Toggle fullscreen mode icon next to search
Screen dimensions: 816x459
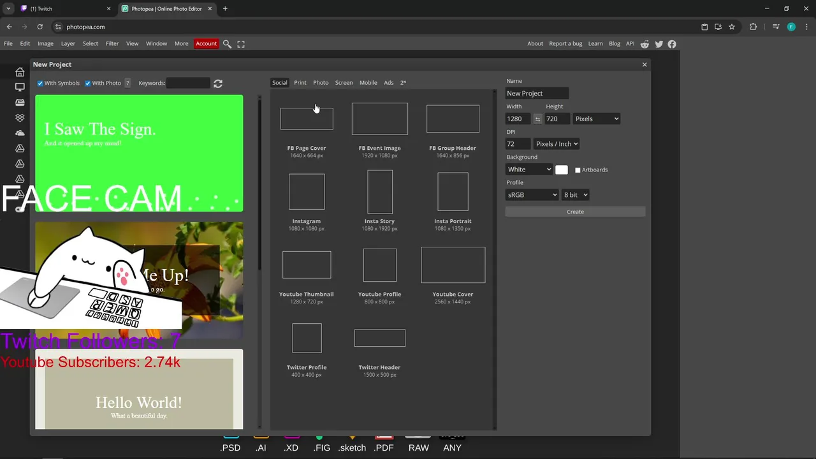(x=241, y=44)
